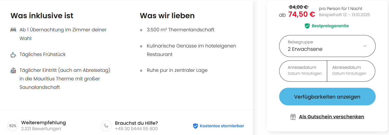Click the bed icon beside overnight stay
This screenshot has height=135, width=389.
pos(13,30)
